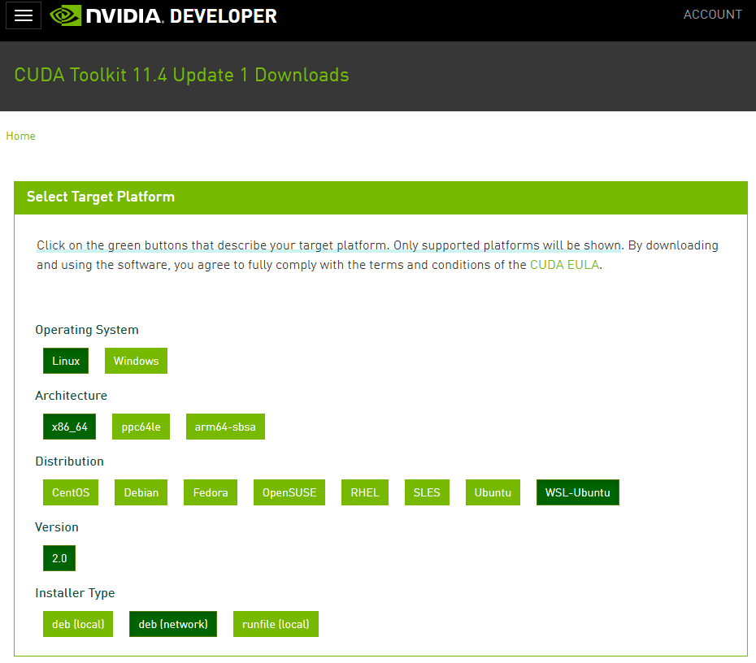
Task: Open the ACCOUNT menu
Action: tap(712, 15)
